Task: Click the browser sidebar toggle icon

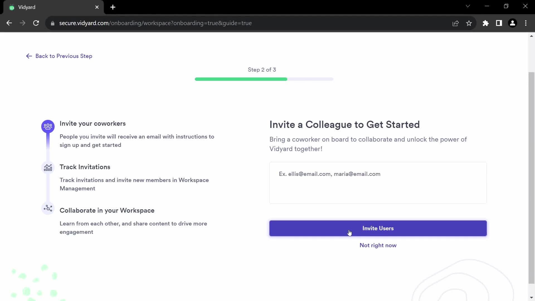Action: click(499, 23)
